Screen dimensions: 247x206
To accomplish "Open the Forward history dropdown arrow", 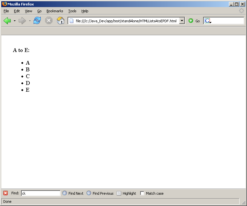I will [x=30, y=21].
